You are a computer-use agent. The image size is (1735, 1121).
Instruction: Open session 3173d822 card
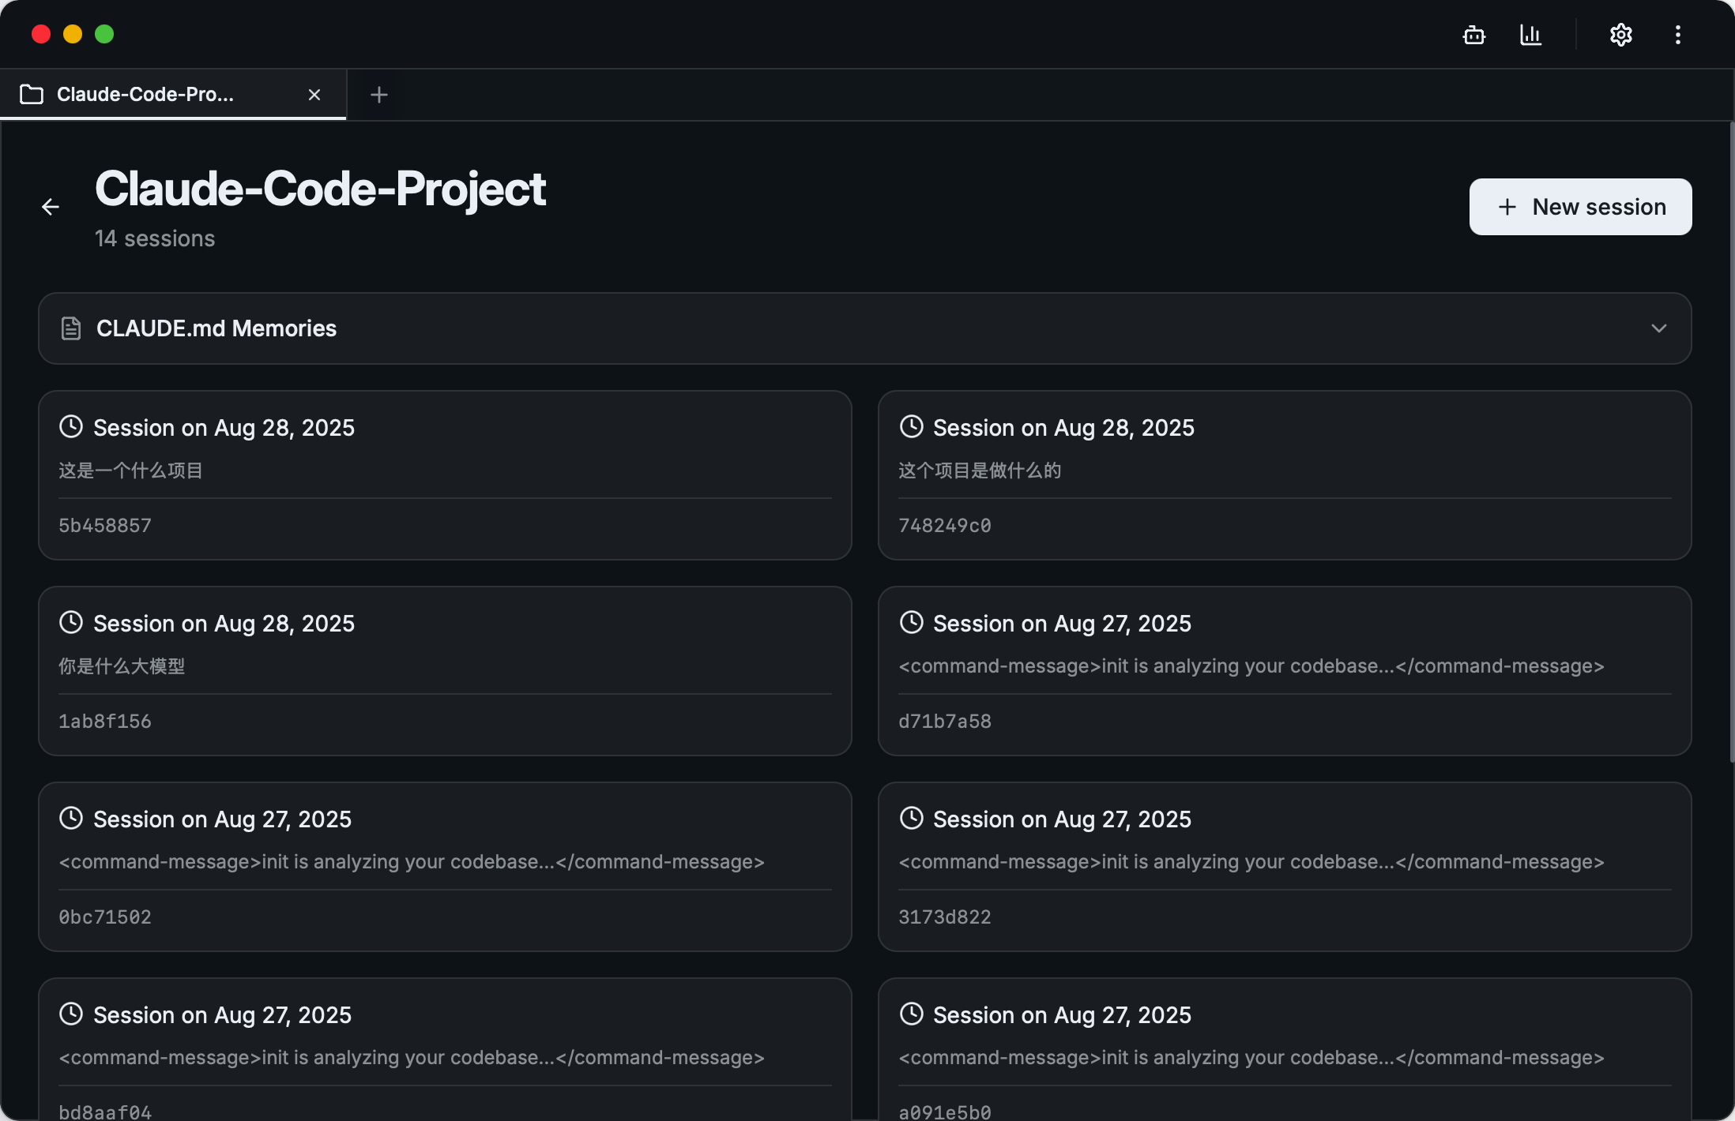(1284, 867)
